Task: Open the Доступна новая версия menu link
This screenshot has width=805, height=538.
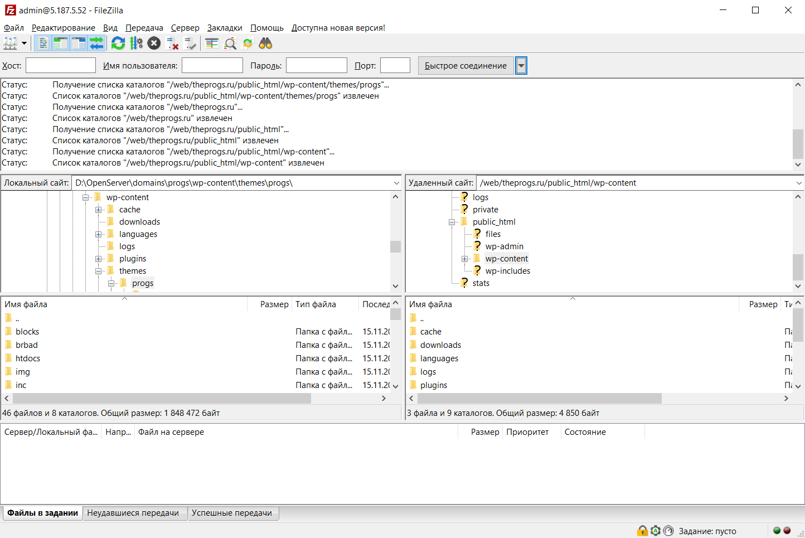Action: coord(338,28)
